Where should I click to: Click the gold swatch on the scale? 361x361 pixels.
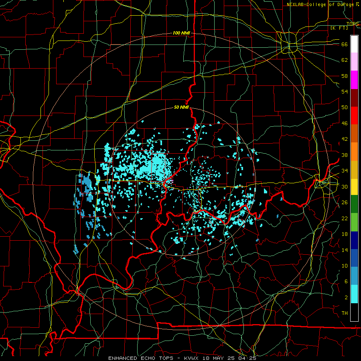point(354,169)
